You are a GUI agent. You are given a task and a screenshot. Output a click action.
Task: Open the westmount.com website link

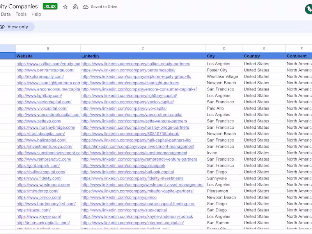click(x=43, y=184)
